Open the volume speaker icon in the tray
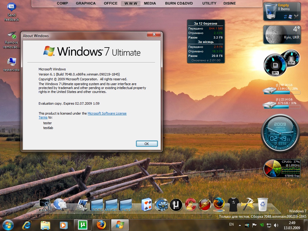 [x=276, y=225]
